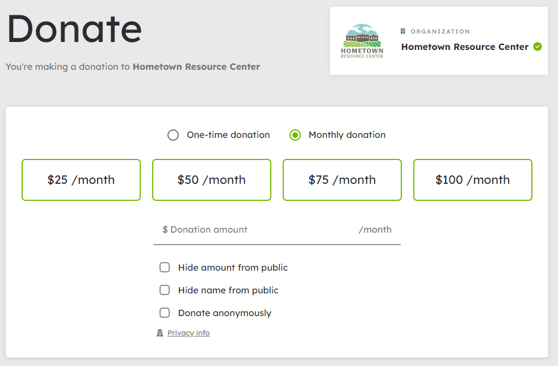Enable Hide amount from public
This screenshot has height=366, width=558.
tap(165, 267)
